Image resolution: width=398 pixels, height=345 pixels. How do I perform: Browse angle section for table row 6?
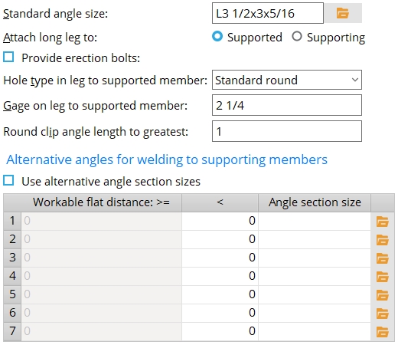(382, 314)
